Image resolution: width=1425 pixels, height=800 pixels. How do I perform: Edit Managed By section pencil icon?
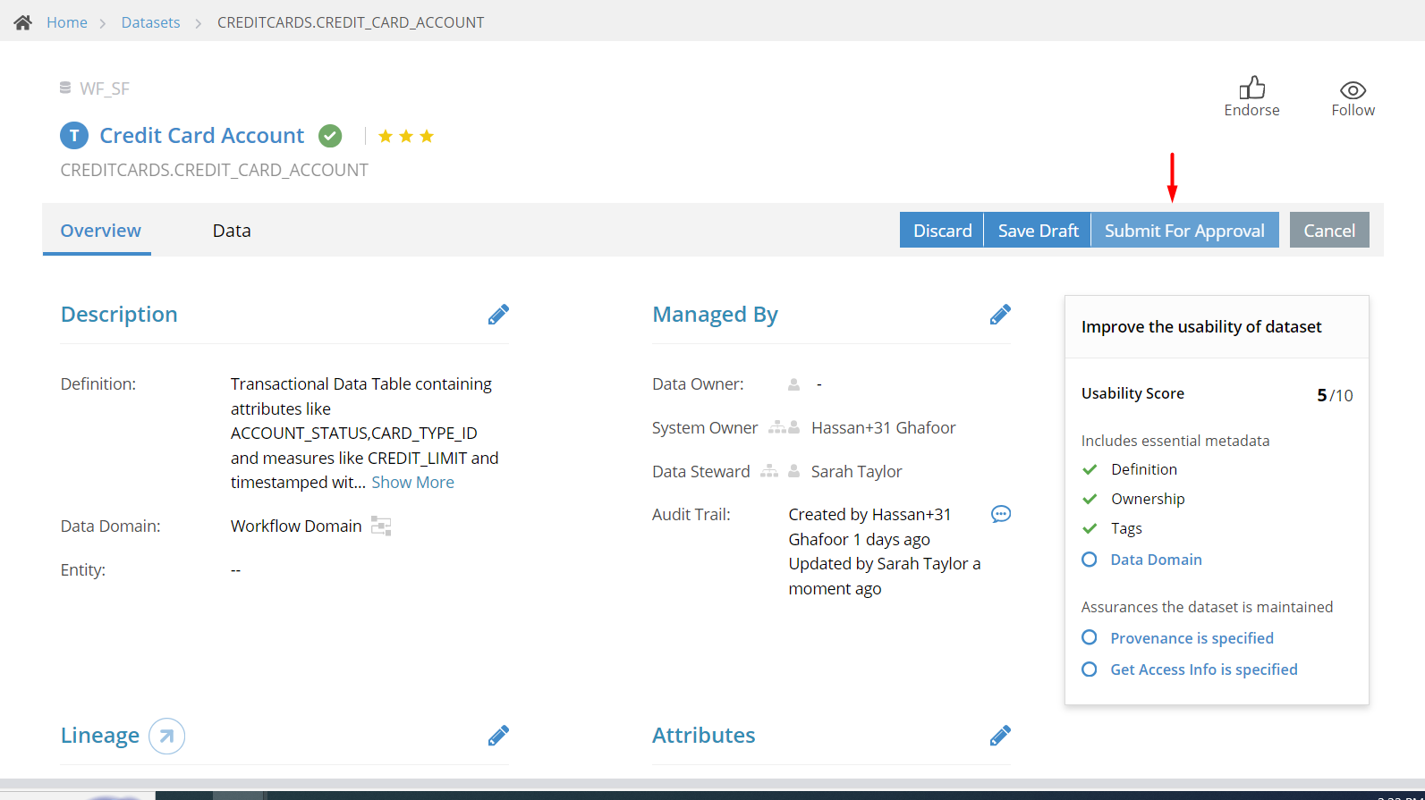click(x=1000, y=315)
